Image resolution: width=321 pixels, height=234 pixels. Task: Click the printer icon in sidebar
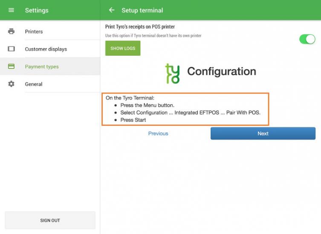tap(12, 31)
